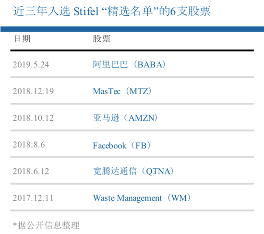The height and width of the screenshot is (234, 264).
Task: Click the table title mentioning Stifel
Action: (112, 12)
